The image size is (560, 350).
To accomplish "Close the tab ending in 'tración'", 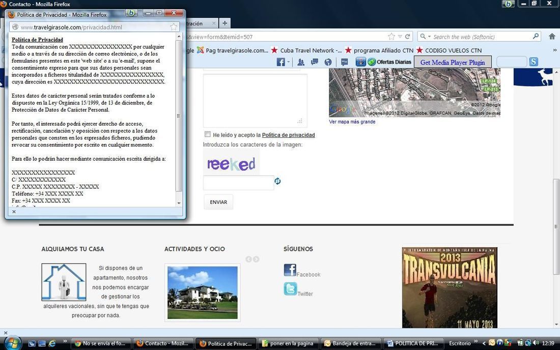I will click(214, 23).
